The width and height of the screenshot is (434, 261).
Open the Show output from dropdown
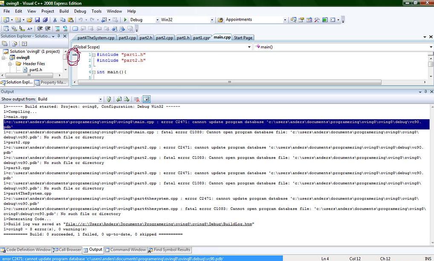(101, 99)
